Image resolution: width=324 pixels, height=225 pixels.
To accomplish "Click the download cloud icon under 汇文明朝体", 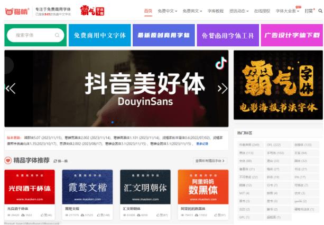I will pyautogui.click(x=139, y=215).
